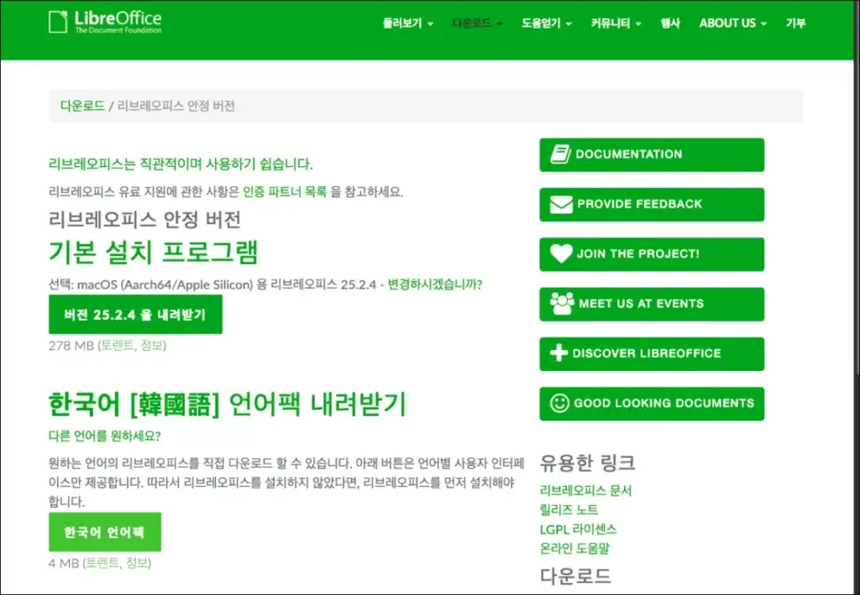
Task: Click the plus icon on Discover LibreOffice
Action: [x=558, y=352]
